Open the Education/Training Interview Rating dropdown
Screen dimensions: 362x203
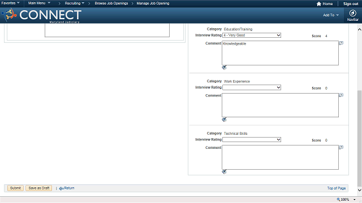252,35
